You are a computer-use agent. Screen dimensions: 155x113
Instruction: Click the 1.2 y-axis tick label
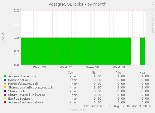click(17, 10)
